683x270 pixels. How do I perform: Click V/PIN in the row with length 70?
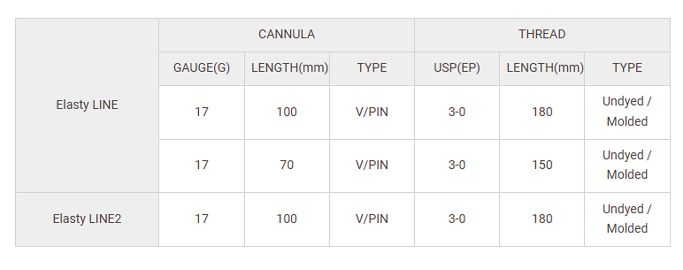372,165
